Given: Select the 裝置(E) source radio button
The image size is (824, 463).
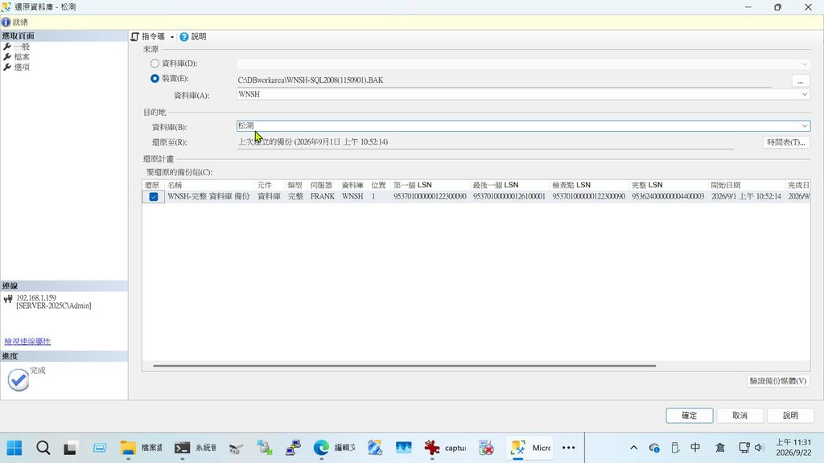Looking at the screenshot, I should coord(154,78).
